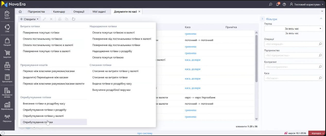Switch to the Операції tab
Viewport: 326px width, 136px height.
(x=79, y=12)
